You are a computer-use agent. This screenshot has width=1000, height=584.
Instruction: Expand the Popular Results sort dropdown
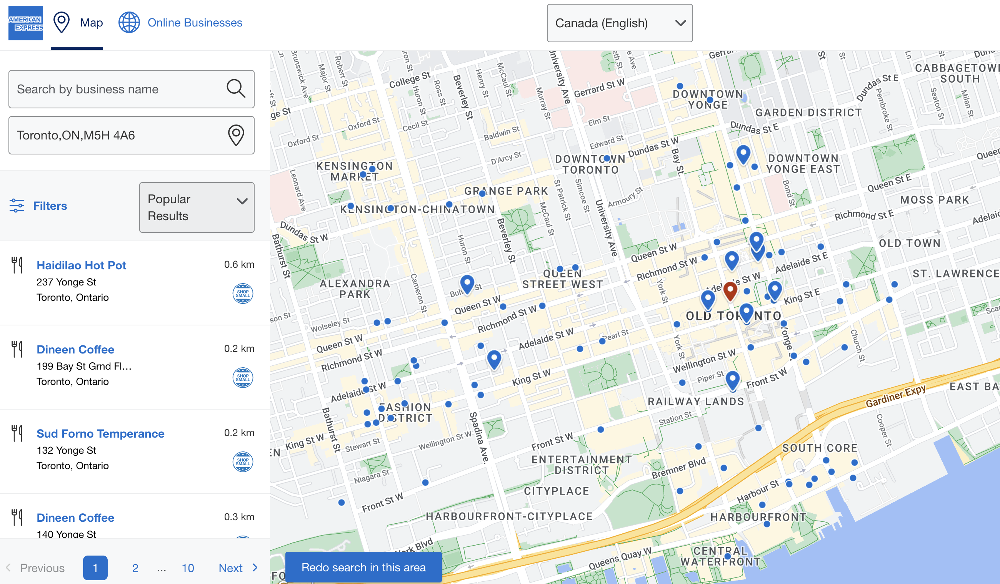197,207
